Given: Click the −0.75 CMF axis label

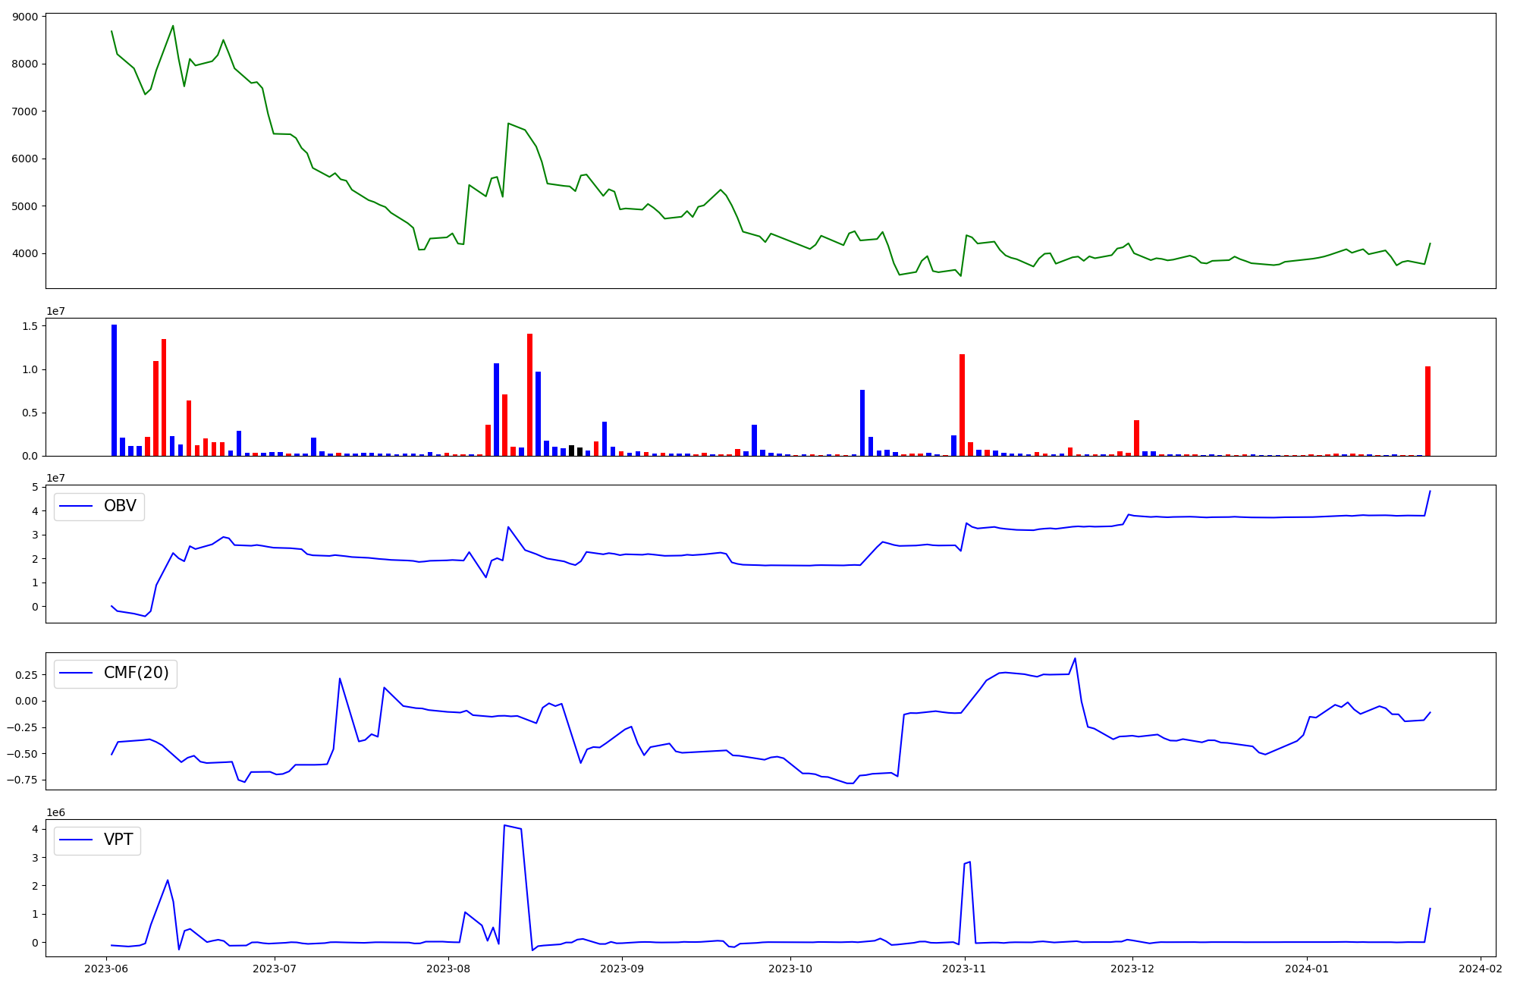Looking at the screenshot, I should [x=22, y=780].
